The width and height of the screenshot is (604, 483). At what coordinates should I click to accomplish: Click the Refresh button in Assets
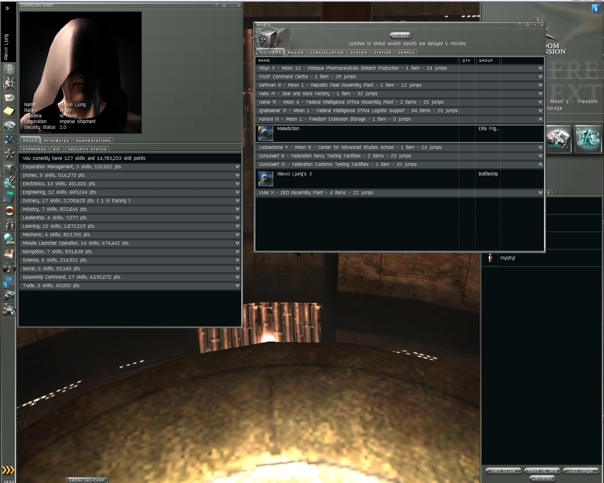[x=400, y=35]
